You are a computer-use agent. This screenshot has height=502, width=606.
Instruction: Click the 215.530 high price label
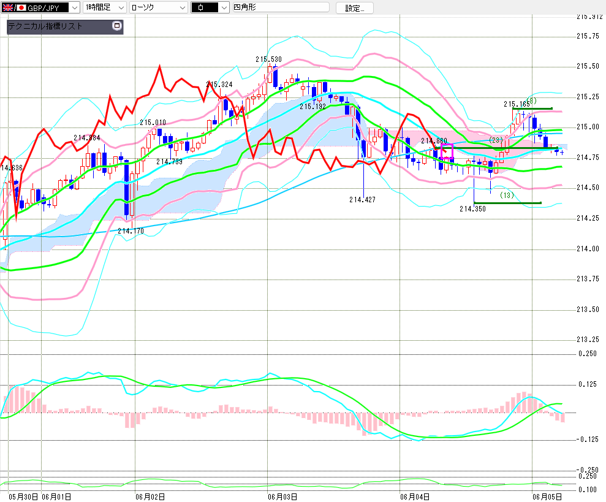point(268,59)
